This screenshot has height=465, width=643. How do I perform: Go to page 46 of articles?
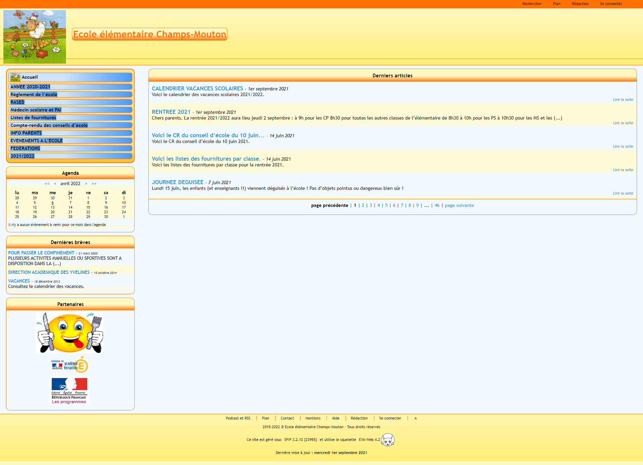tap(437, 205)
